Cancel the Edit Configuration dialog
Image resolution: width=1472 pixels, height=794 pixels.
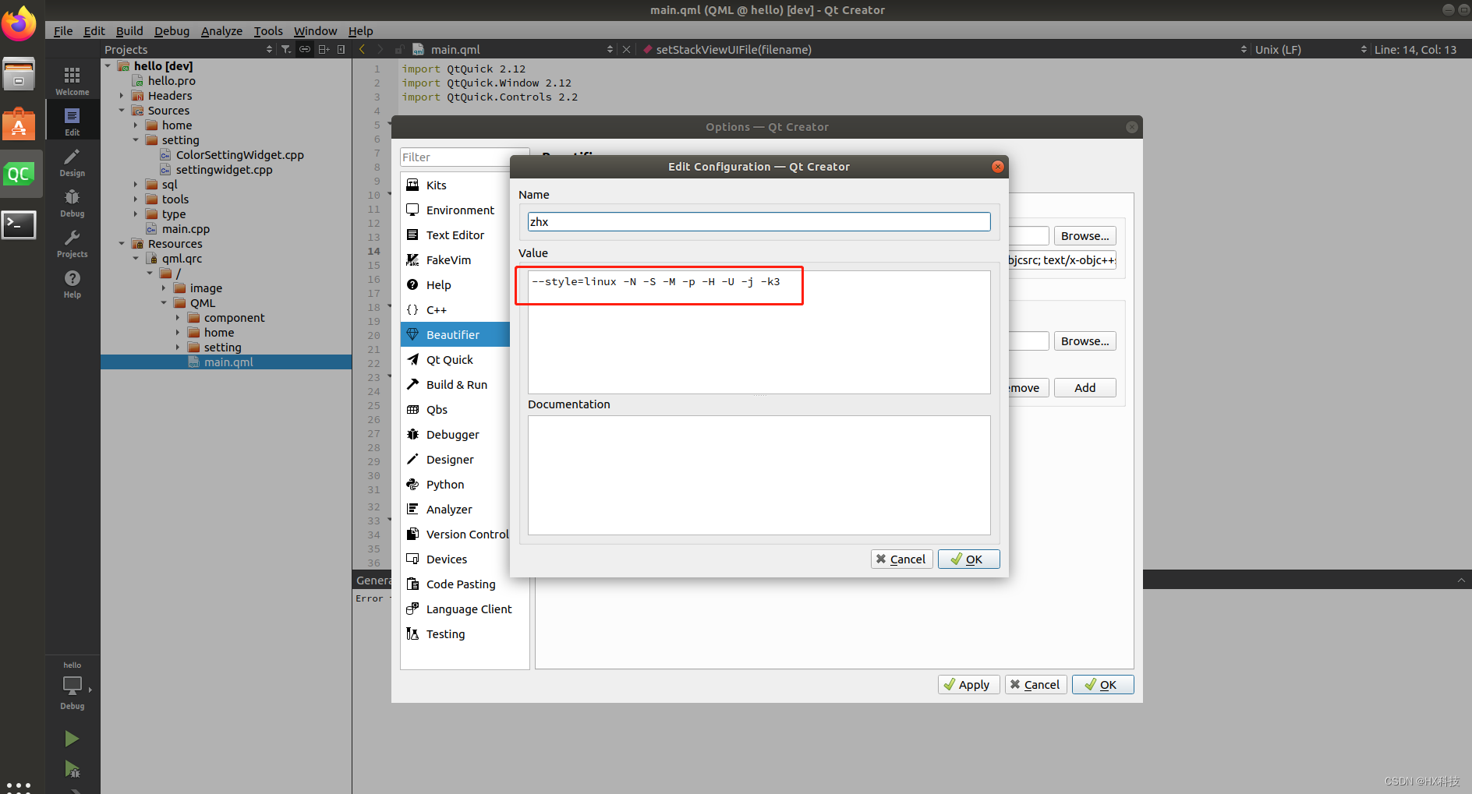coord(901,559)
